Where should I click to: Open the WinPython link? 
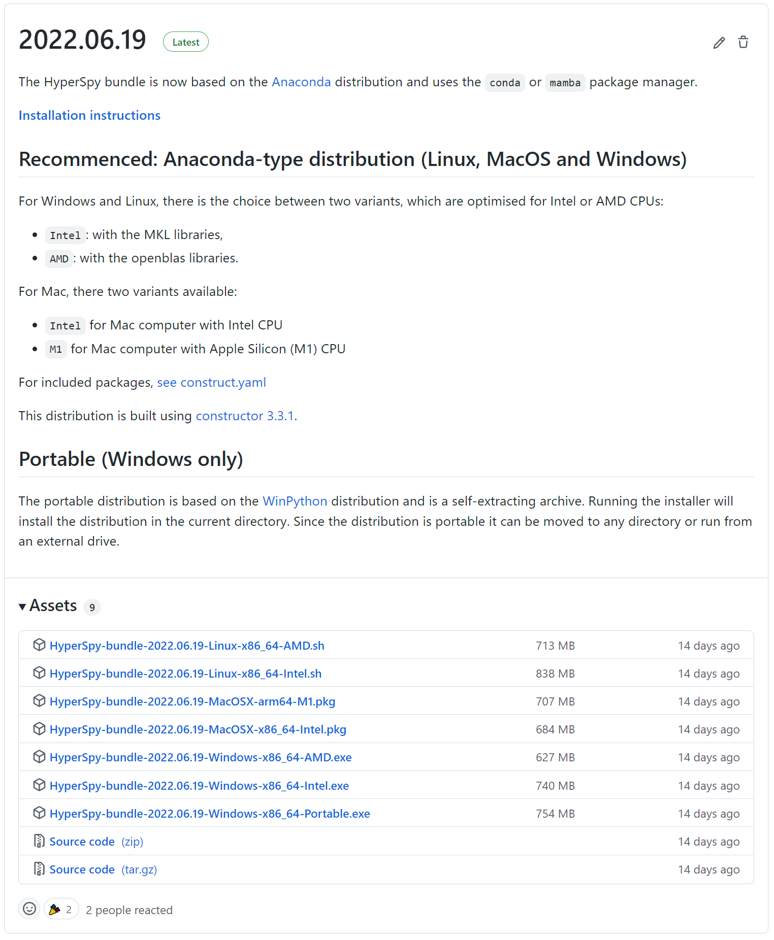[295, 501]
